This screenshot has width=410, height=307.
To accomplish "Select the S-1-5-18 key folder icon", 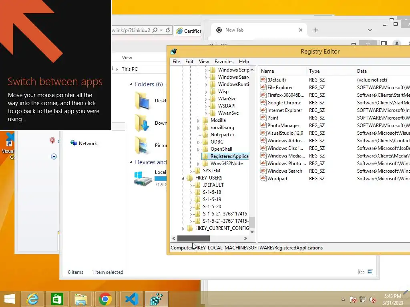I will (x=198, y=192).
